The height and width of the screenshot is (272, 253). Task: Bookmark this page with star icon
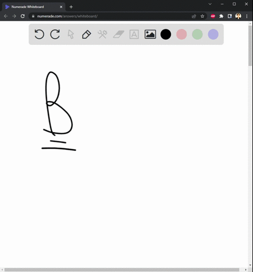202,16
